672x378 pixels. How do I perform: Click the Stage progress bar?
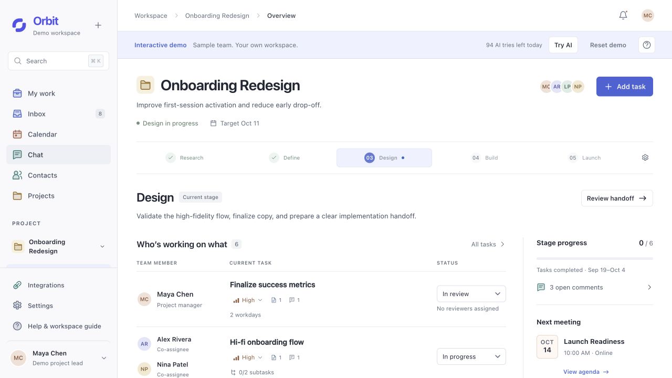pyautogui.click(x=595, y=259)
